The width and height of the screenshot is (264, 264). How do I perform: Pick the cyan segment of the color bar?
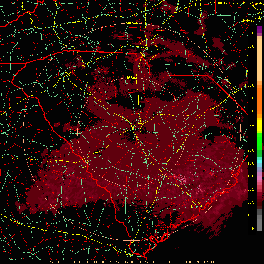click(x=259, y=161)
